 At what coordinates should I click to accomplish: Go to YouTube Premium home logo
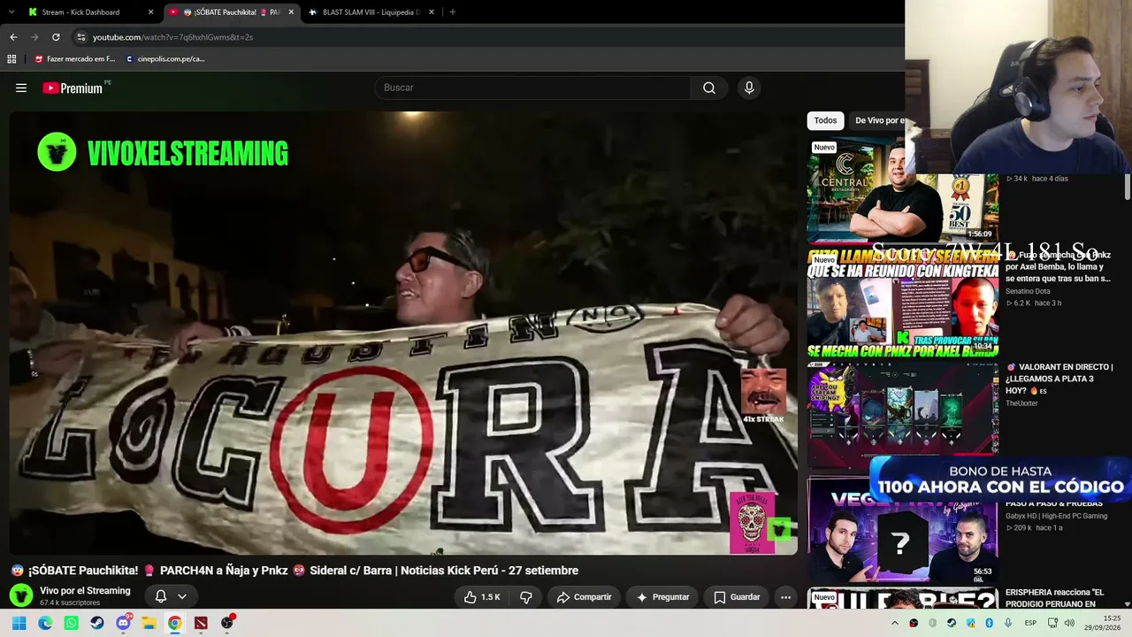[x=73, y=88]
